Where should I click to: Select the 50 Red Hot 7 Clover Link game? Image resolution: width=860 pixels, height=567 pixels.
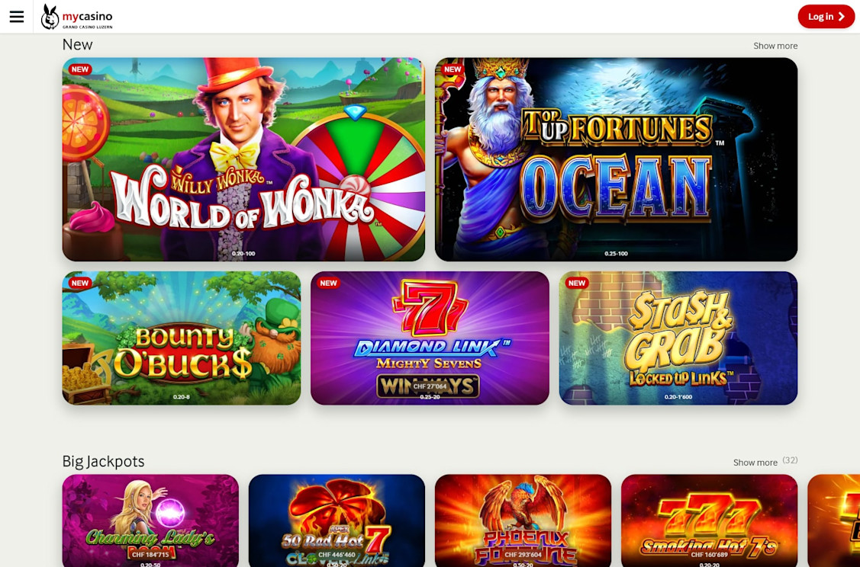[x=337, y=521]
